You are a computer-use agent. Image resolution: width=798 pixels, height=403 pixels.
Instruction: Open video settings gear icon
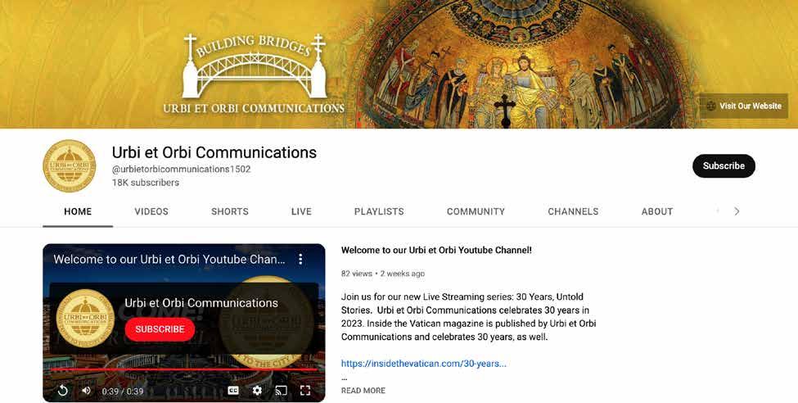(258, 390)
